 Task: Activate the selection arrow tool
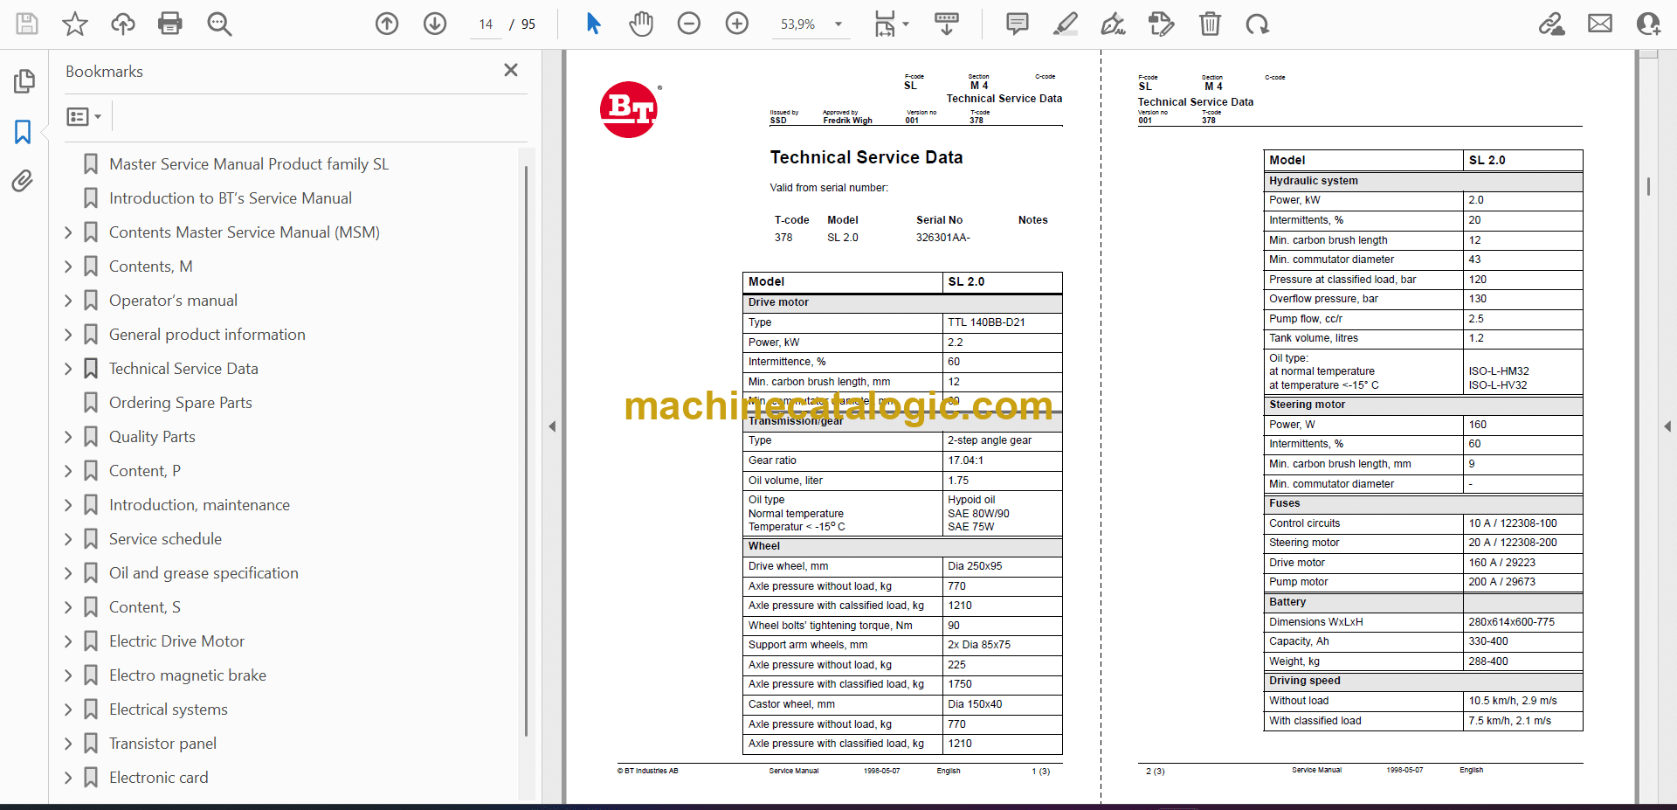pyautogui.click(x=594, y=24)
